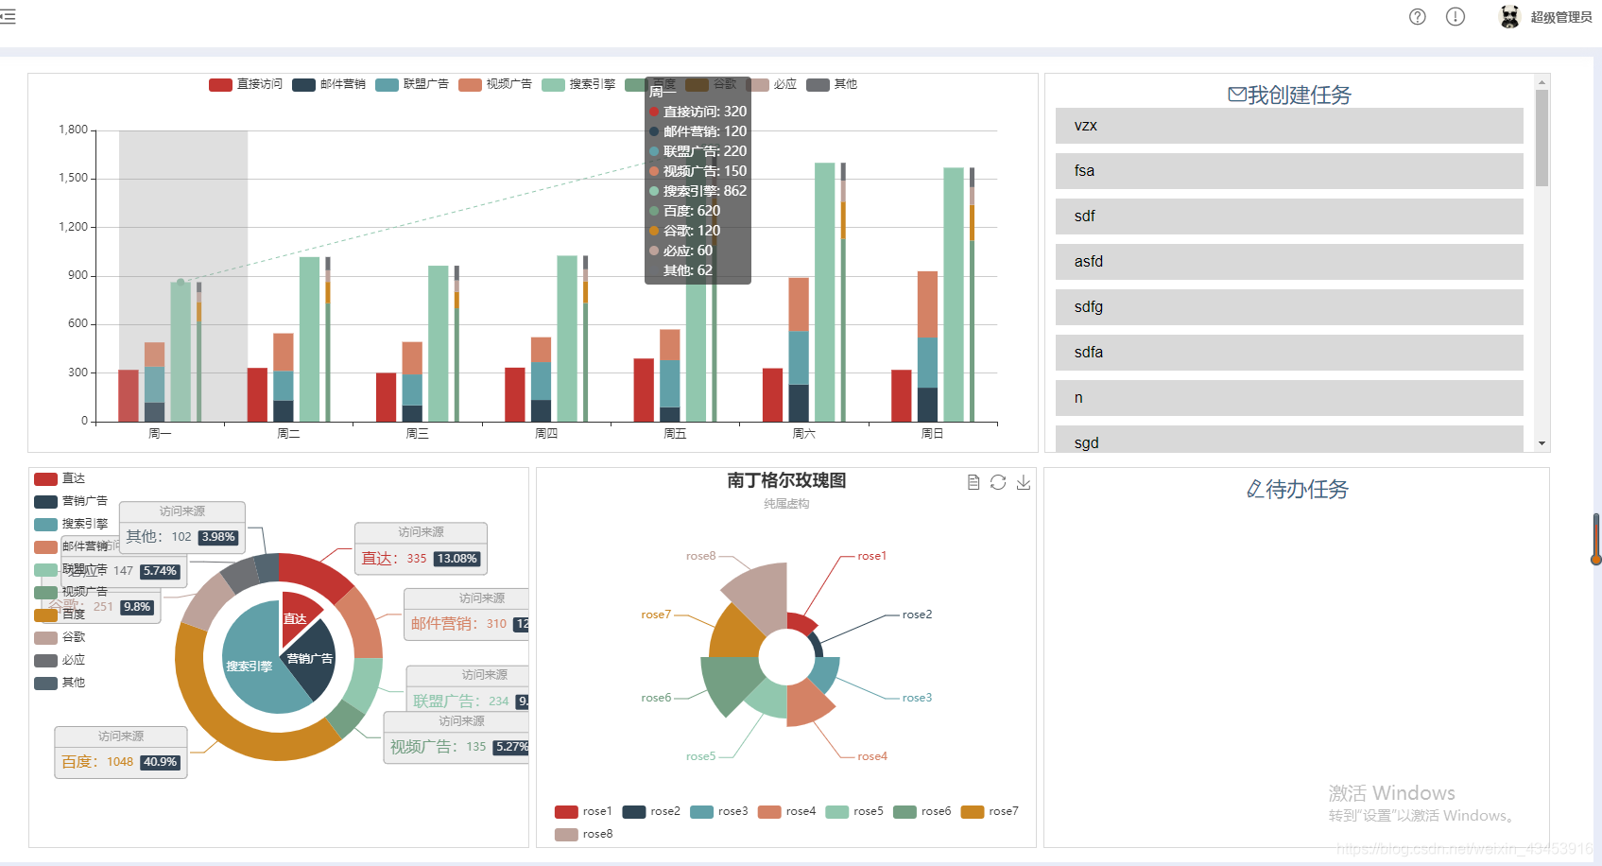Toggle rose8 in rose chart legend

click(583, 834)
